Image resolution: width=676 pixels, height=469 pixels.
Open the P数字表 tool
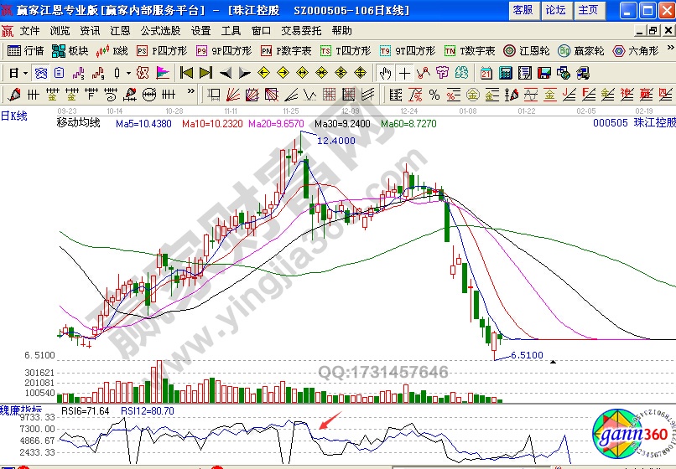pos(286,51)
